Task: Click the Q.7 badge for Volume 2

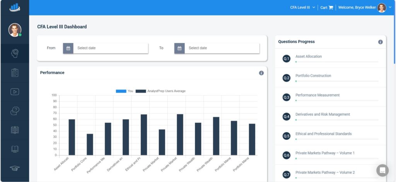Action: [287, 175]
